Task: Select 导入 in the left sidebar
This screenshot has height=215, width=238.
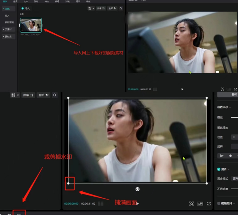Action: 7,16
